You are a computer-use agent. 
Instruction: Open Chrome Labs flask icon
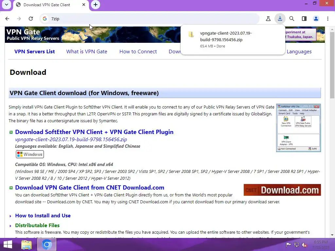point(268,19)
